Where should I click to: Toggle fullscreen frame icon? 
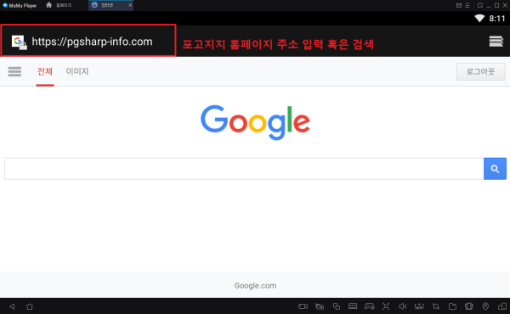click(x=386, y=306)
